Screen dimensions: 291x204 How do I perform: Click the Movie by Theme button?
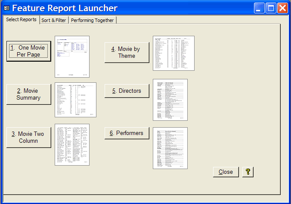pyautogui.click(x=127, y=53)
